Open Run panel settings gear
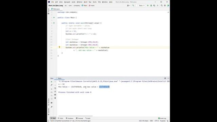Viewport: 217px width, 122px height. (x=165, y=78)
